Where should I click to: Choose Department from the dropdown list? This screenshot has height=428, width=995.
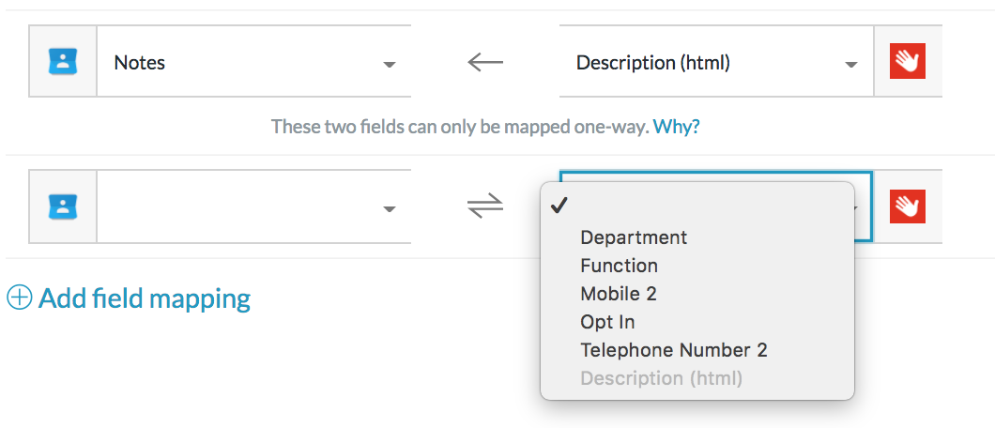click(x=634, y=237)
